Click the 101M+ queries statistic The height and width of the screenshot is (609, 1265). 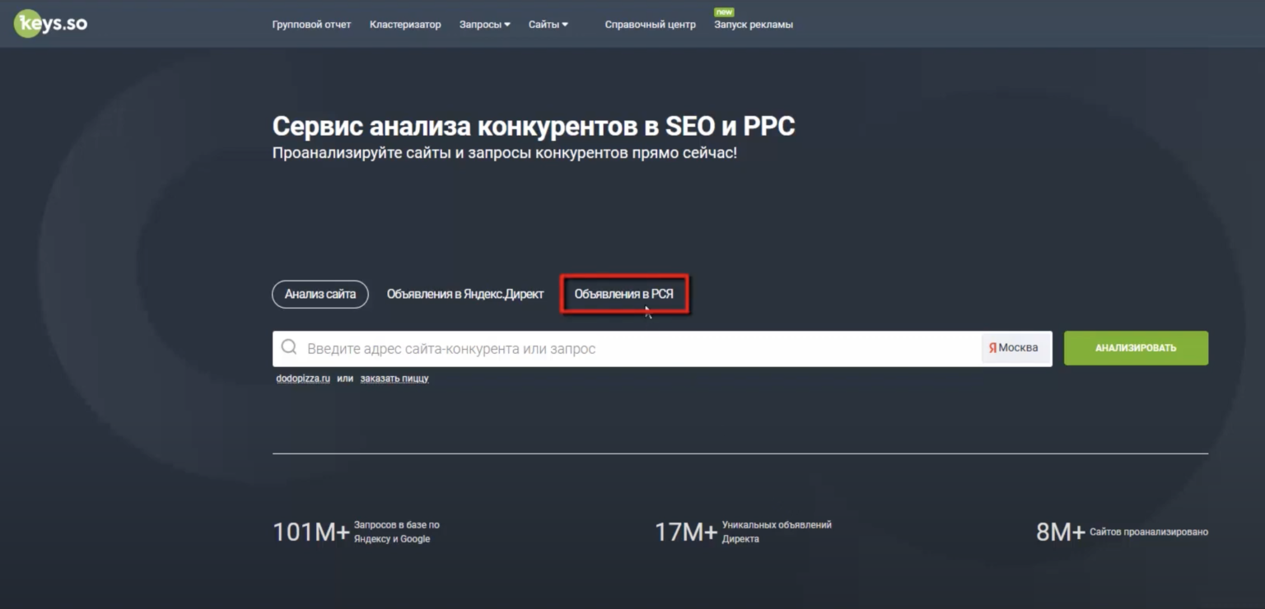click(x=357, y=532)
